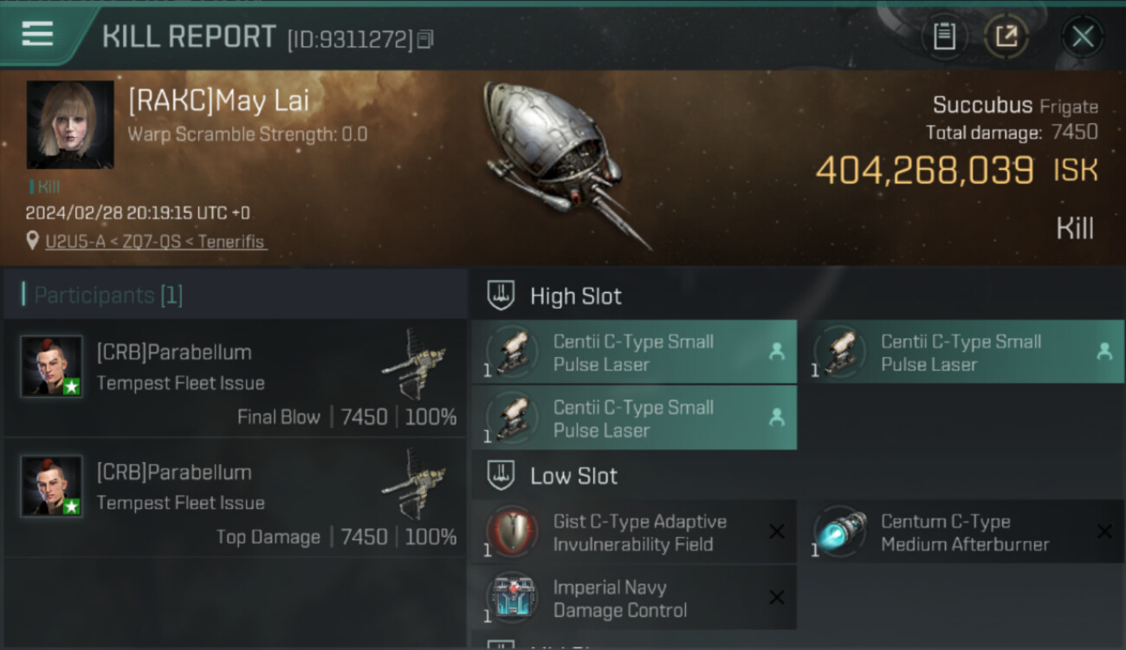Open Parabellum's portrait in Final Blow row

pyautogui.click(x=52, y=366)
